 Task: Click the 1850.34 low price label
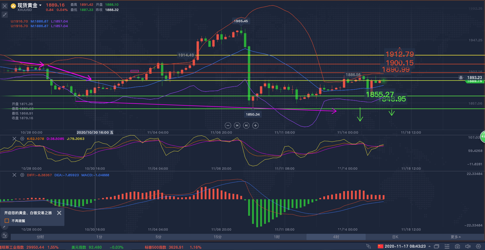click(x=253, y=114)
